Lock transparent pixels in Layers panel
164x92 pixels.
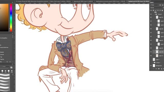pos(153,10)
